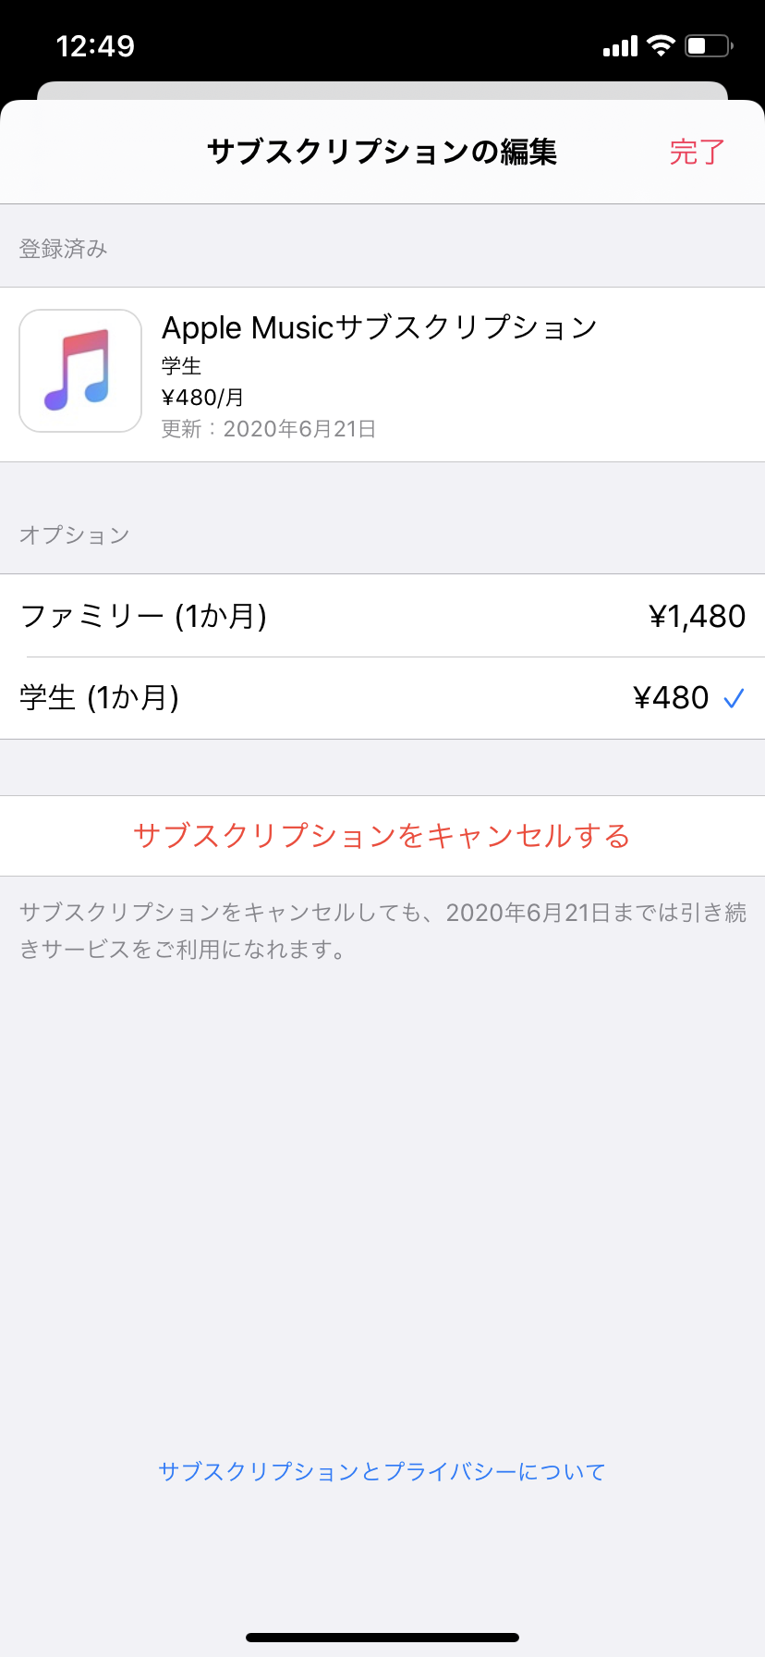Viewport: 765px width, 1657px height.
Task: Tap the 12:49 clock in status bar
Action: coord(95,46)
